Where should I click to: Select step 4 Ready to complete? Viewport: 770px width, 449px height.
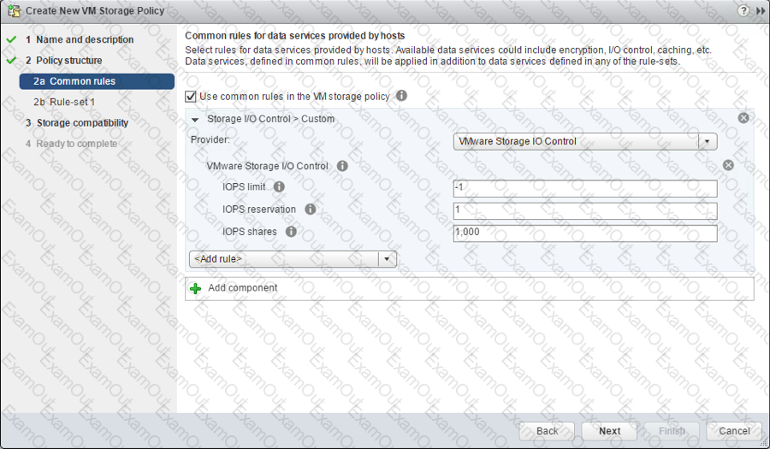[x=72, y=144]
